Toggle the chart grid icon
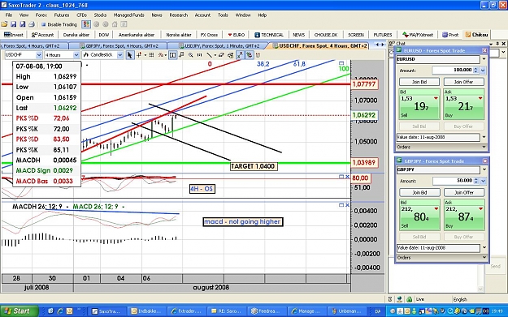Screen dimensions: 508x317 click(151, 55)
